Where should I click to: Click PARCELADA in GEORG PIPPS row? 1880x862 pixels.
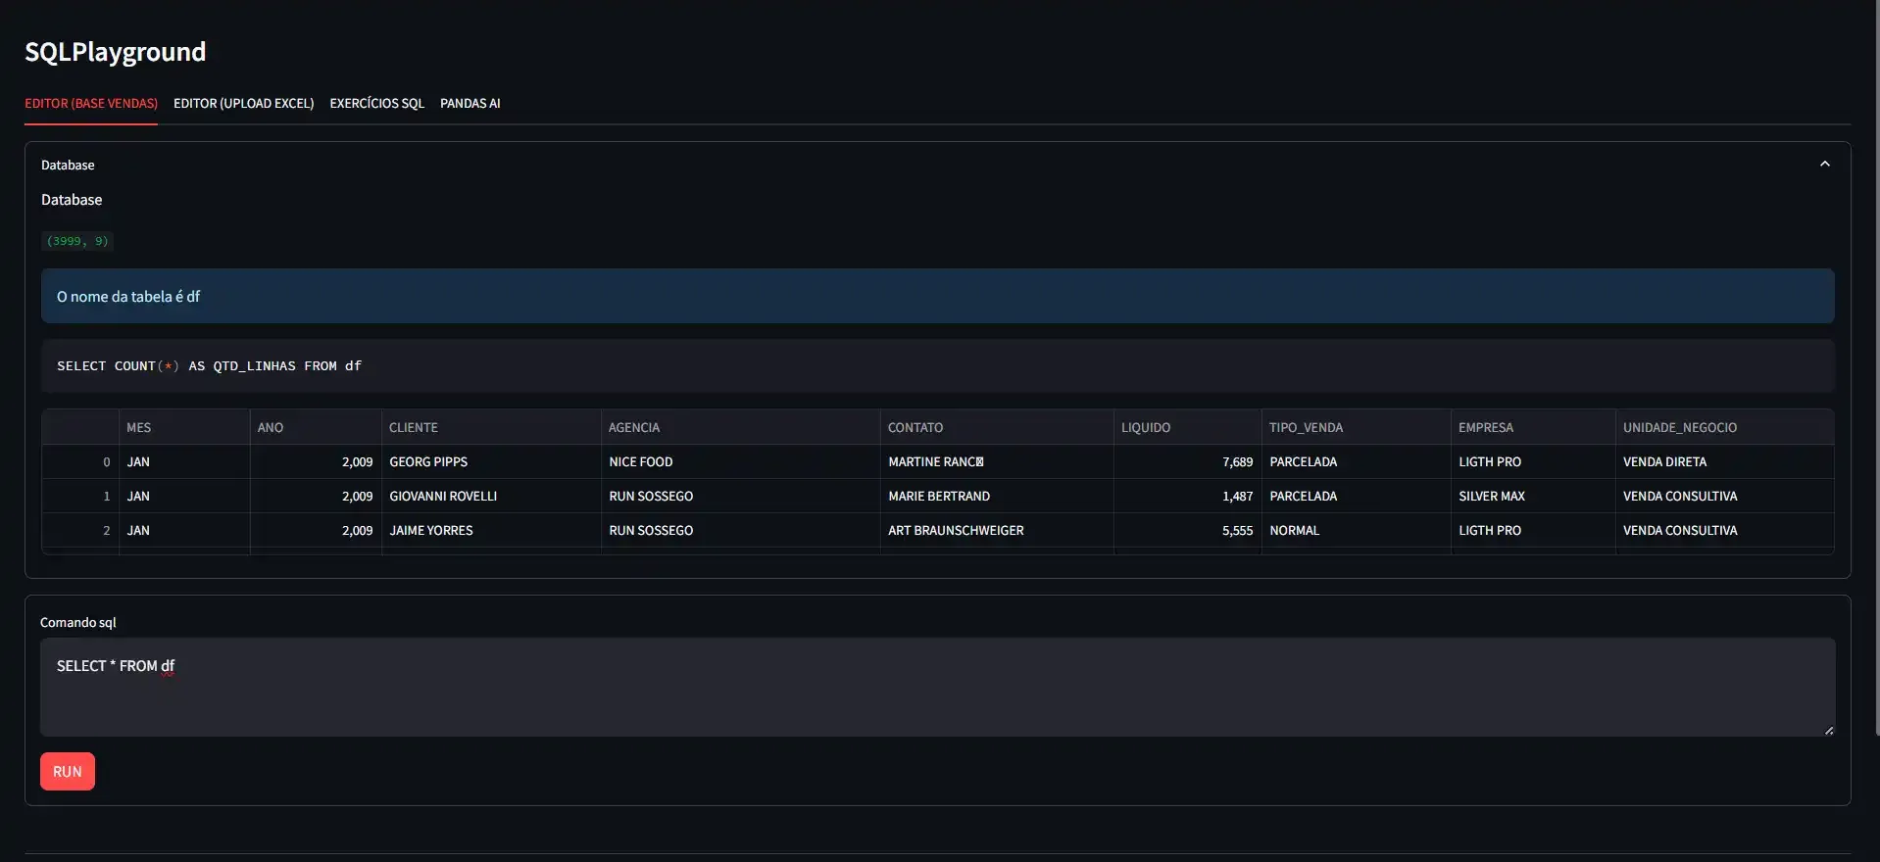click(x=1356, y=461)
